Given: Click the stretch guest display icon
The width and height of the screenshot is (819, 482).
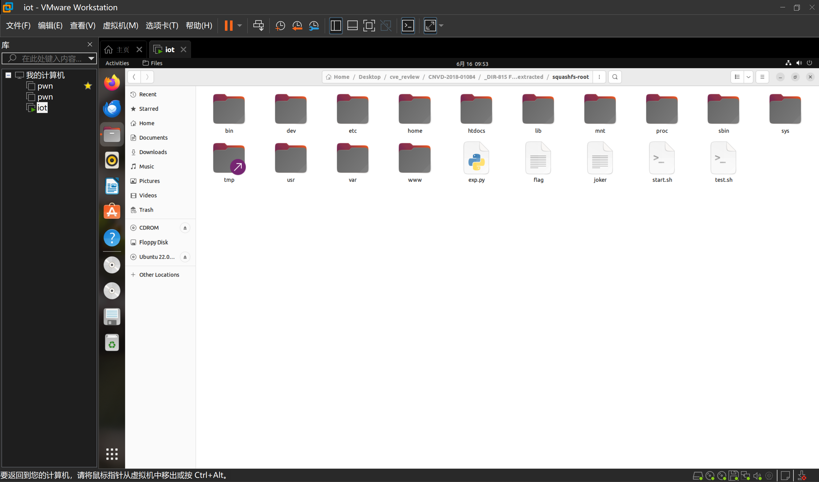Looking at the screenshot, I should [x=430, y=25].
